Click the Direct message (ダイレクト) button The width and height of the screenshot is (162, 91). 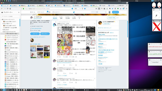45,34
